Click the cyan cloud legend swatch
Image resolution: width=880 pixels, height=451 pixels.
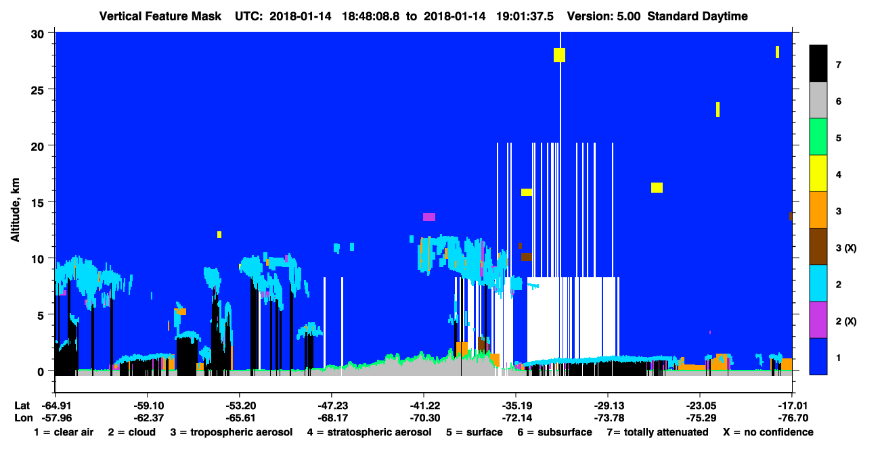point(818,283)
